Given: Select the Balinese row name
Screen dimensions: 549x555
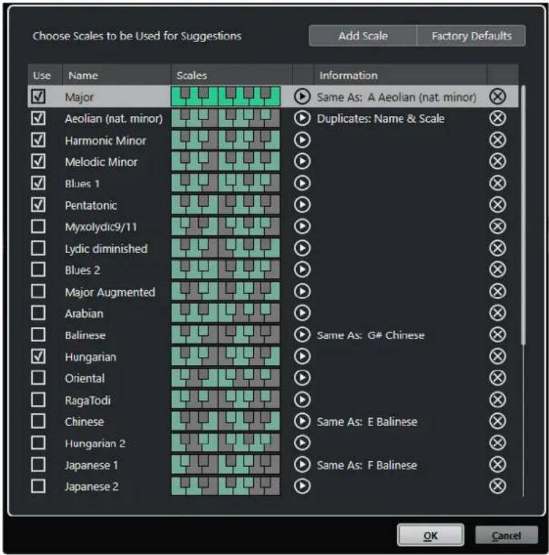Looking at the screenshot, I should [85, 335].
